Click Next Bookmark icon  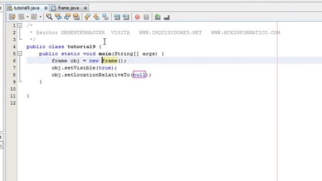point(96,17)
